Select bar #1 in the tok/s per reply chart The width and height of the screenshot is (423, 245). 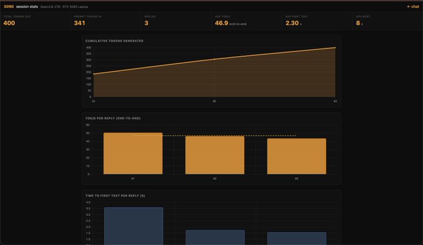click(x=133, y=154)
